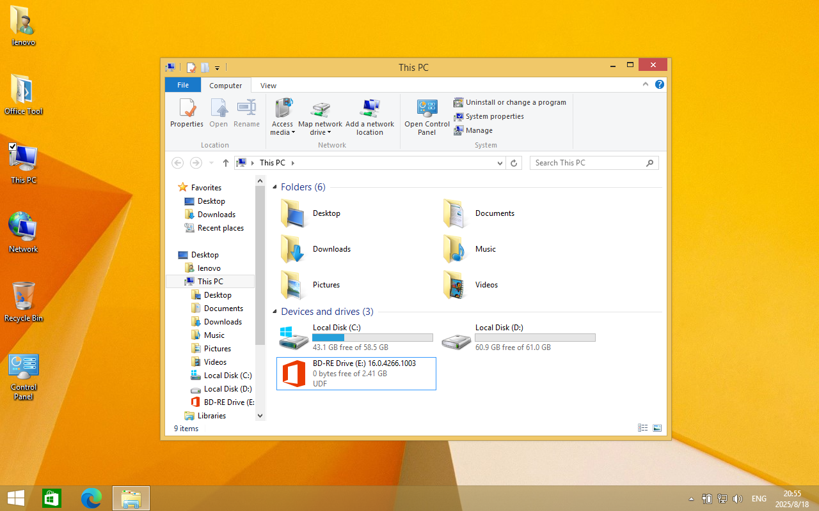Expand the address bar history dropdown
819x511 pixels.
pyautogui.click(x=500, y=164)
